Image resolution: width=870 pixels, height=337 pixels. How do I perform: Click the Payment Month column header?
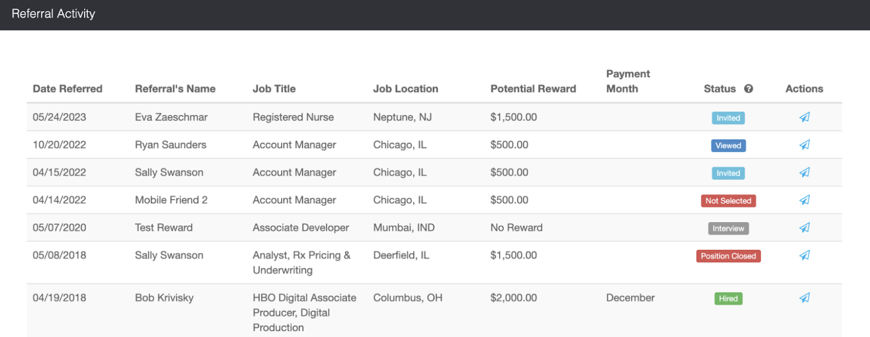point(627,81)
